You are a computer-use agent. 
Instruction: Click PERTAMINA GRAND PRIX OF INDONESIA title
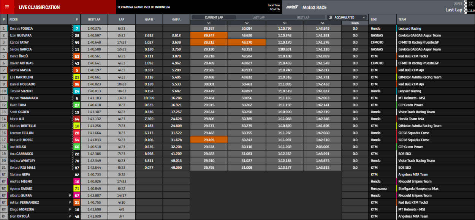[x=144, y=7]
